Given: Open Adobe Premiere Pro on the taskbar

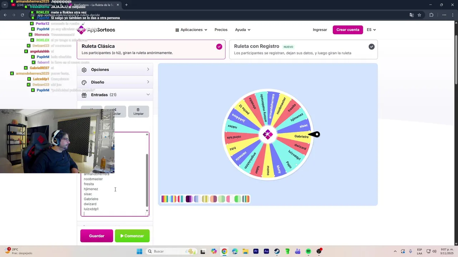Looking at the screenshot, I should coord(256,251).
